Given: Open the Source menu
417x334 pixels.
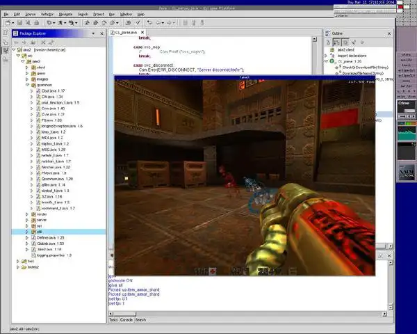Looking at the screenshot, I should [x=31, y=14].
